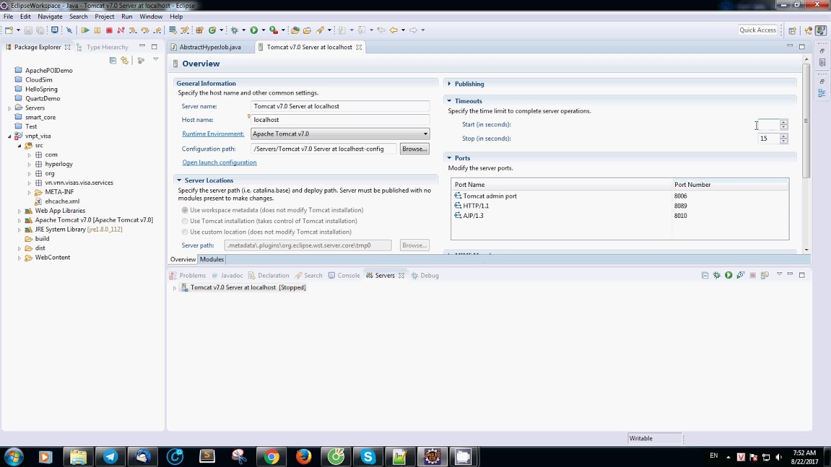Collapse the Timeouts section

[449, 101]
